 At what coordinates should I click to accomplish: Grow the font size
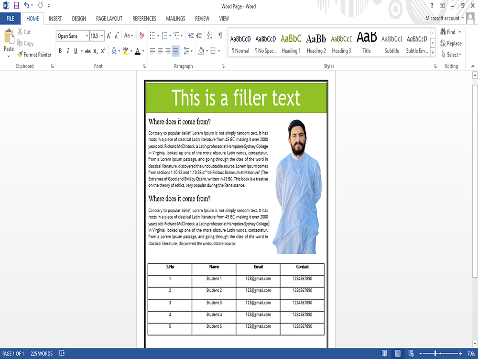pos(109,36)
